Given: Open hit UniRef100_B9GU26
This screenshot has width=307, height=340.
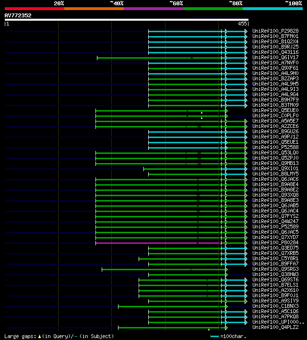Looking at the screenshot, I should 275,131.
